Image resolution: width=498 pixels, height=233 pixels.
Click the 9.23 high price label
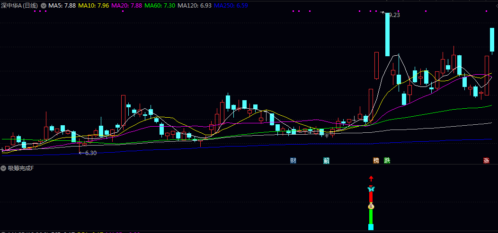point(394,15)
